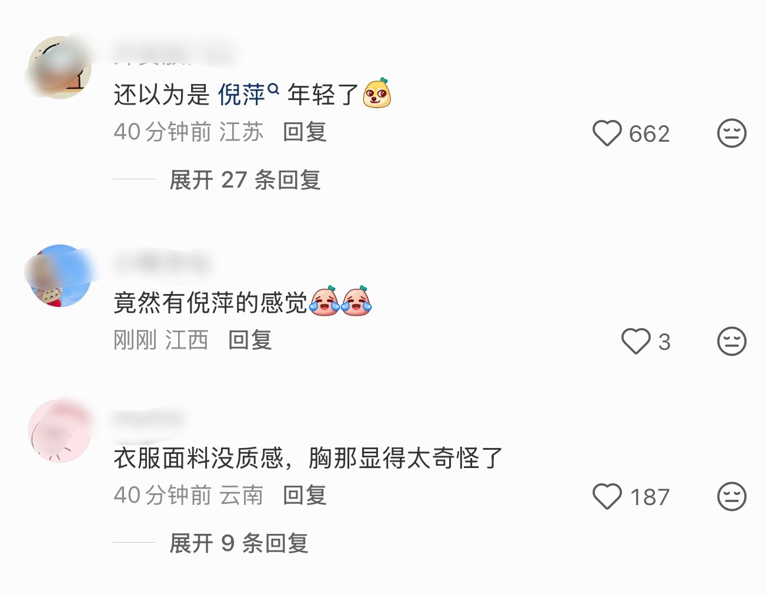Expand the 27 replies thread
The width and height of the screenshot is (766, 595).
pyautogui.click(x=245, y=180)
